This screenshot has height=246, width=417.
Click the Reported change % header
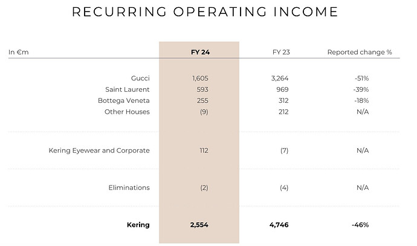[360, 52]
